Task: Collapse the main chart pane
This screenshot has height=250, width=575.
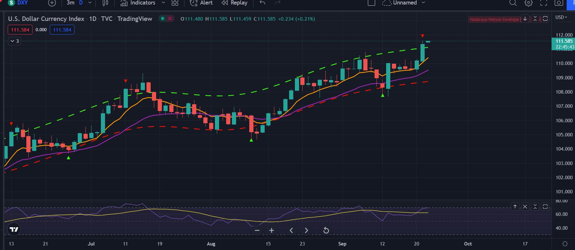Action: 535,19
